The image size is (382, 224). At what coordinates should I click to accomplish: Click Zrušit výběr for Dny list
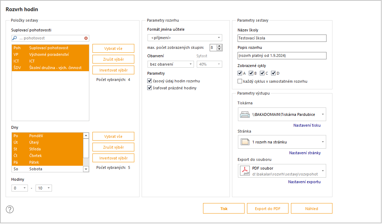(113, 147)
